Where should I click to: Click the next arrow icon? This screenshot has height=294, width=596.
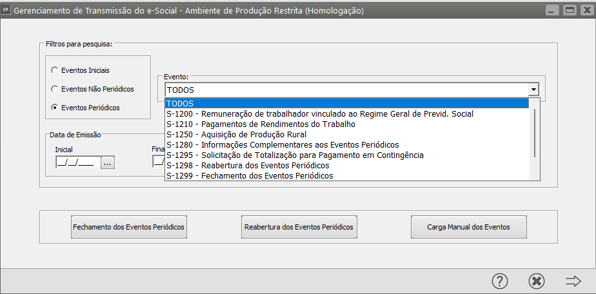click(x=573, y=281)
